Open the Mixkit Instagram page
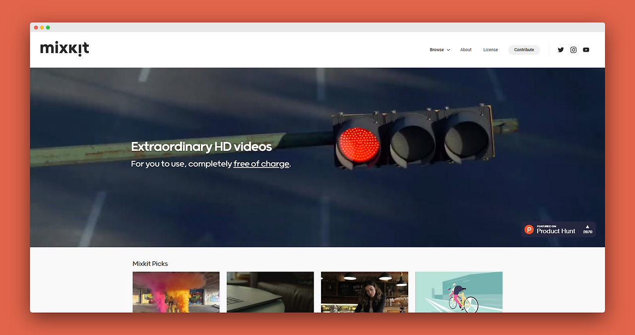The height and width of the screenshot is (335, 635). click(x=573, y=50)
